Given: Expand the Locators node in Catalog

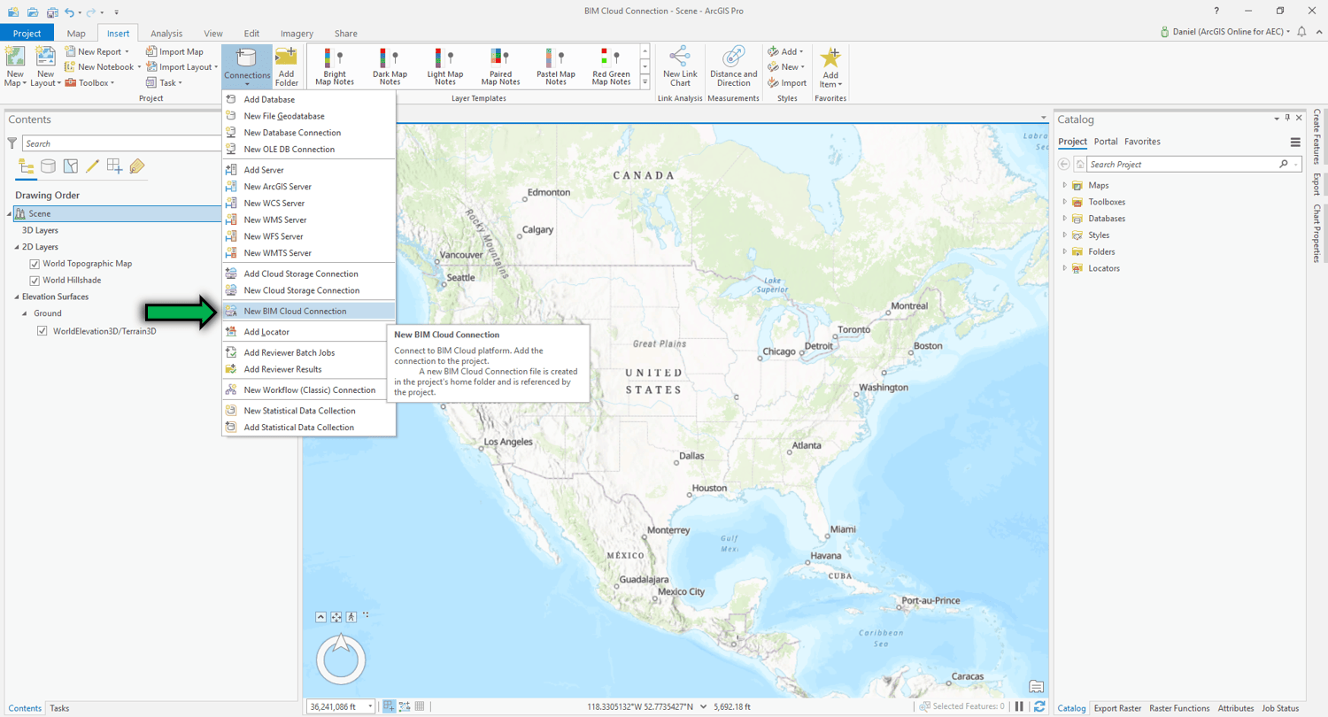Looking at the screenshot, I should (1065, 268).
